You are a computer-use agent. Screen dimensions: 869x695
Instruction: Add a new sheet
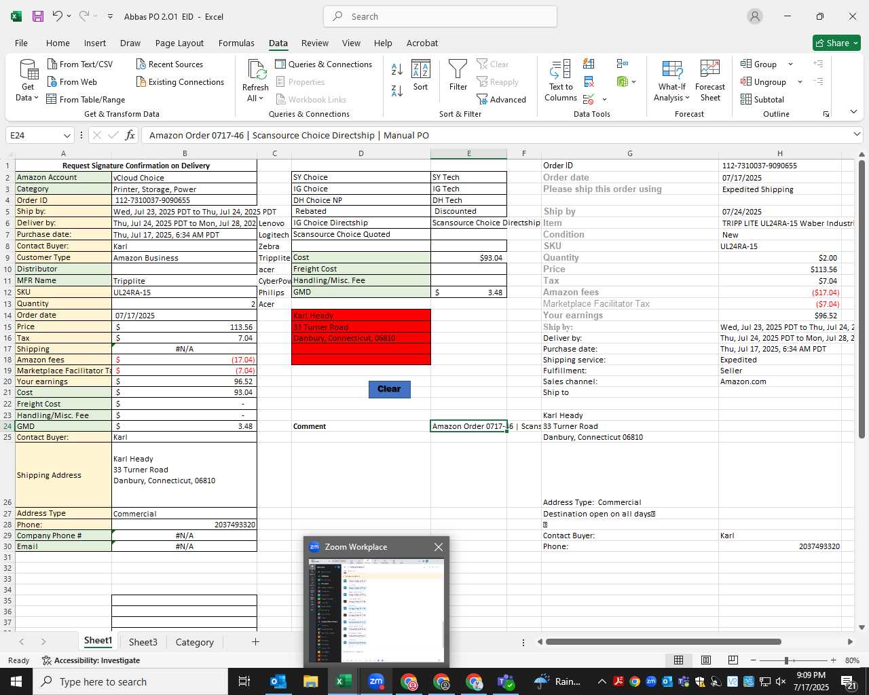(255, 641)
